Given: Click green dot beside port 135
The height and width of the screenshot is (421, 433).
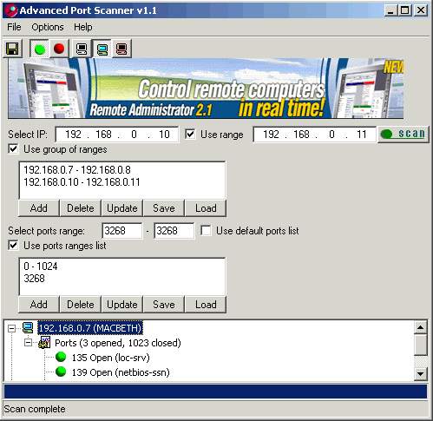Looking at the screenshot, I should tap(61, 357).
